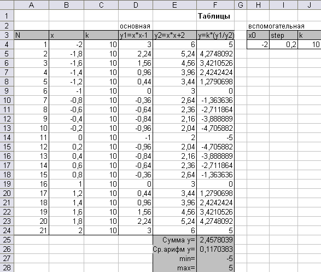Click cell D5 with value 2,24 in row 5
Screen dimensions: 321x272
click(x=136, y=54)
